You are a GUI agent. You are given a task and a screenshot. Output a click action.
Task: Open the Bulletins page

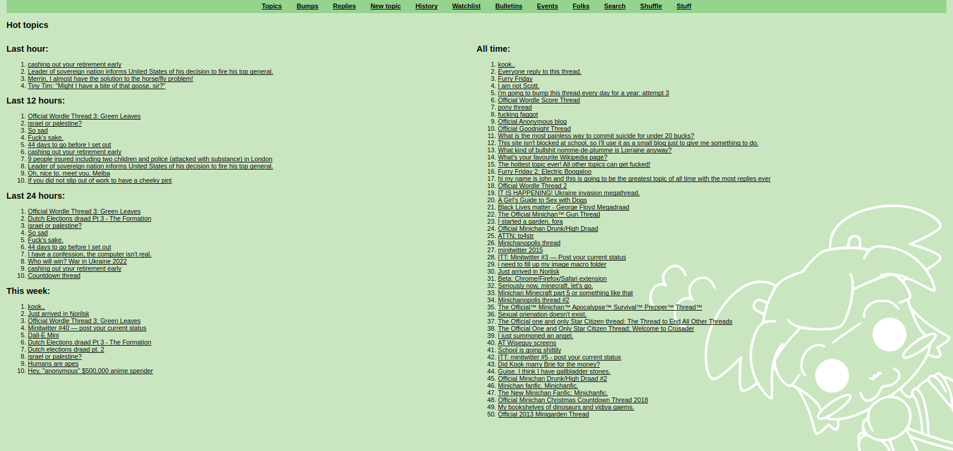click(x=509, y=6)
